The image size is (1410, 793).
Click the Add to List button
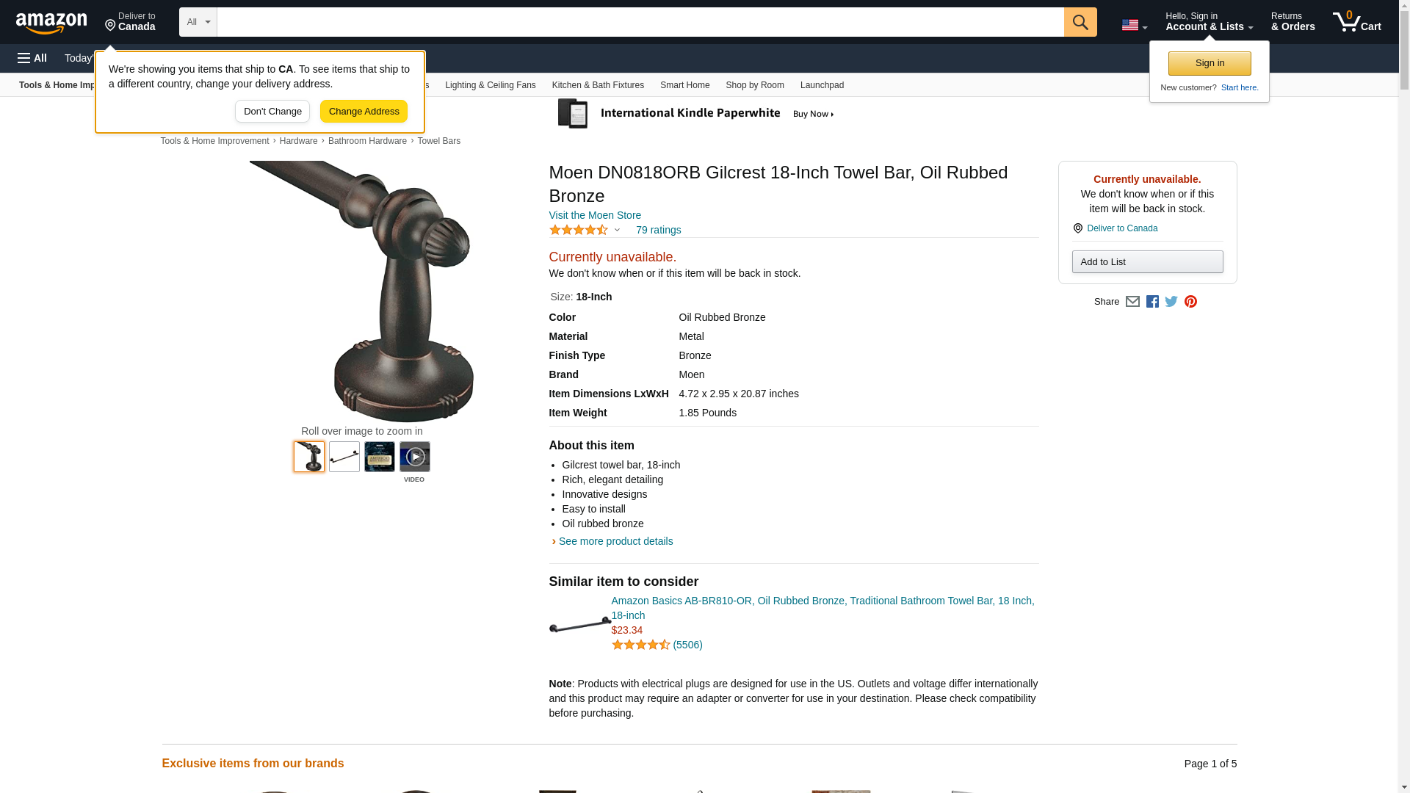(x=1147, y=262)
